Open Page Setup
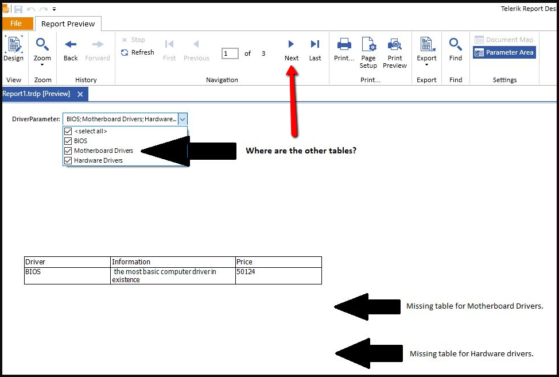This screenshot has height=377, width=559. [368, 53]
